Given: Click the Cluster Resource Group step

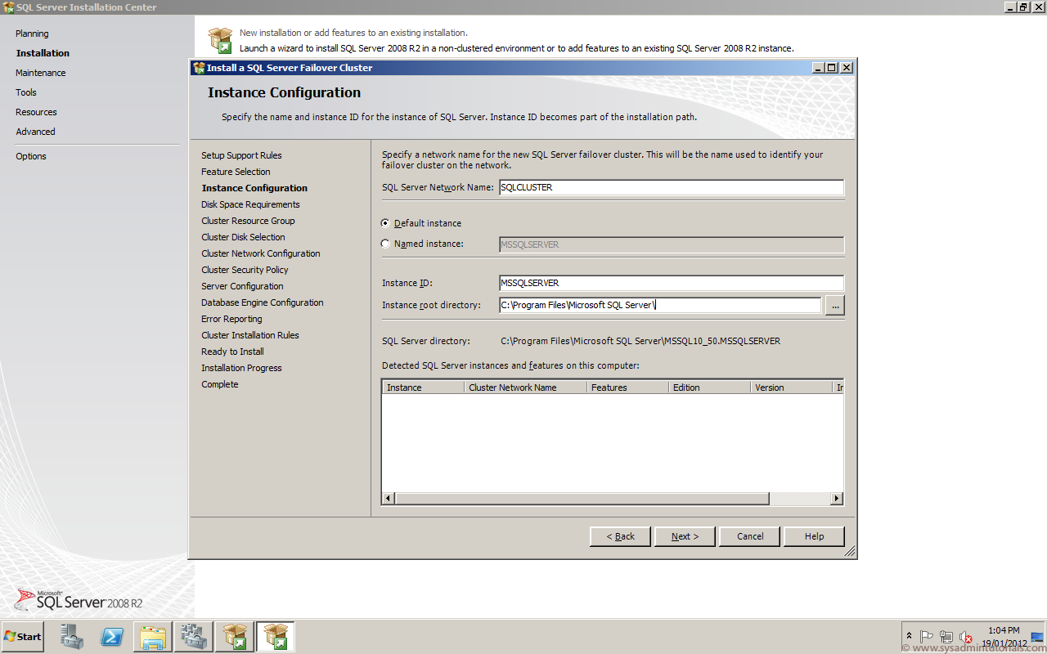Looking at the screenshot, I should click(248, 221).
